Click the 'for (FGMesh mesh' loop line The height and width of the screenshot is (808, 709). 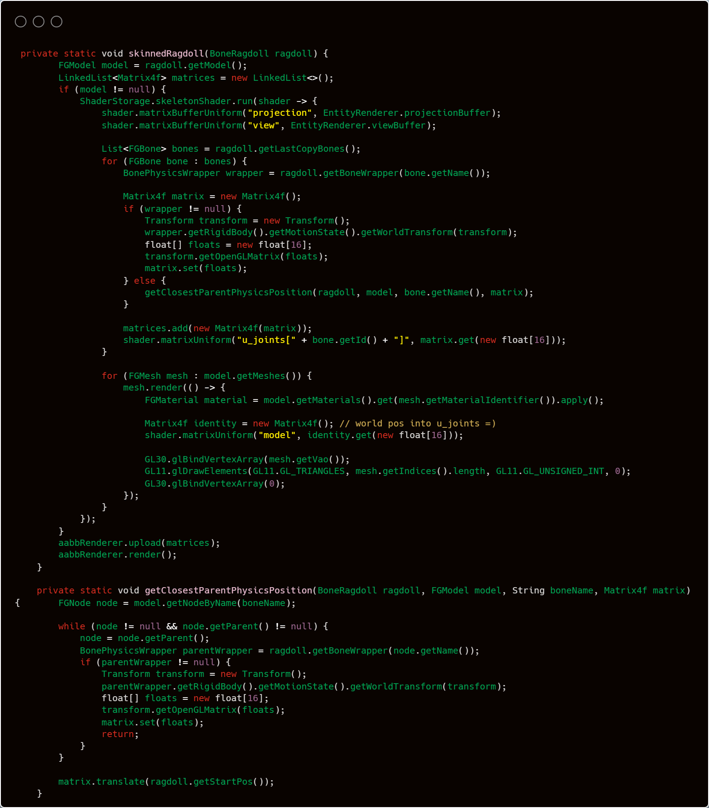[207, 376]
